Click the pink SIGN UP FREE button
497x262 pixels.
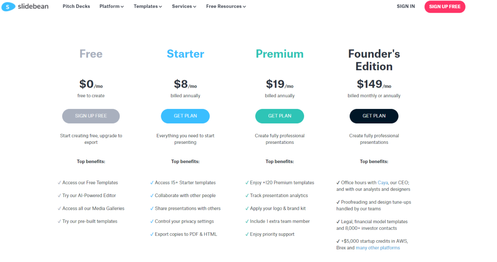[444, 7]
